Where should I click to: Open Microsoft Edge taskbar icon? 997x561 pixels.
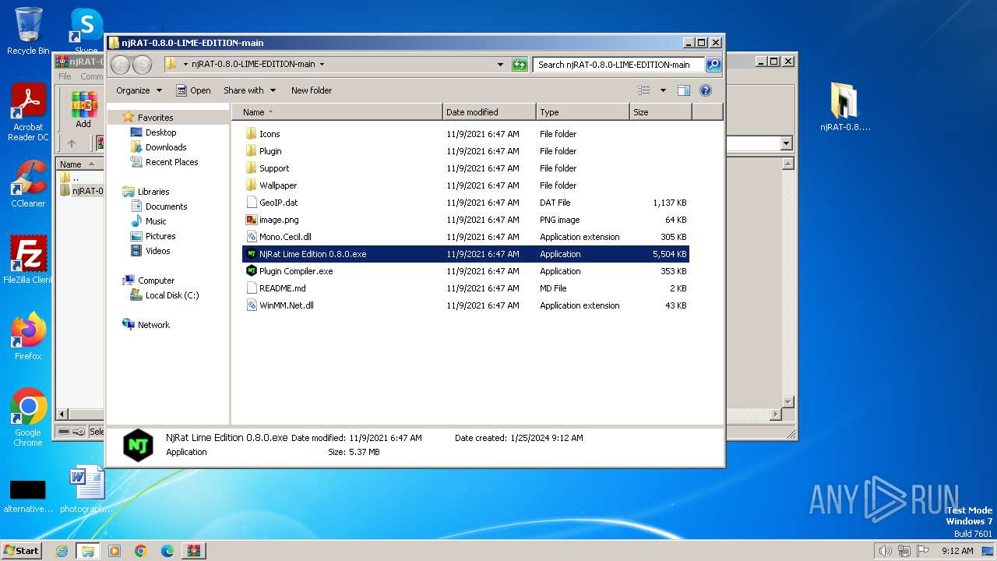click(167, 551)
